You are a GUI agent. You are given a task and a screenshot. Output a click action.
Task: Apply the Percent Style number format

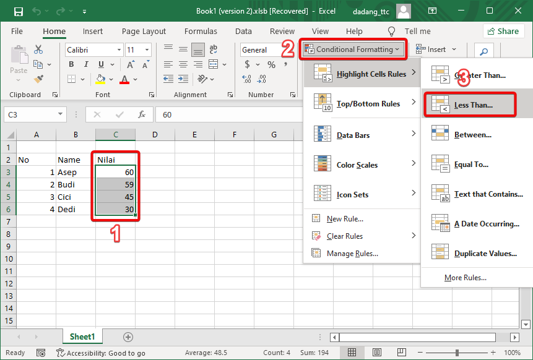[x=272, y=64]
